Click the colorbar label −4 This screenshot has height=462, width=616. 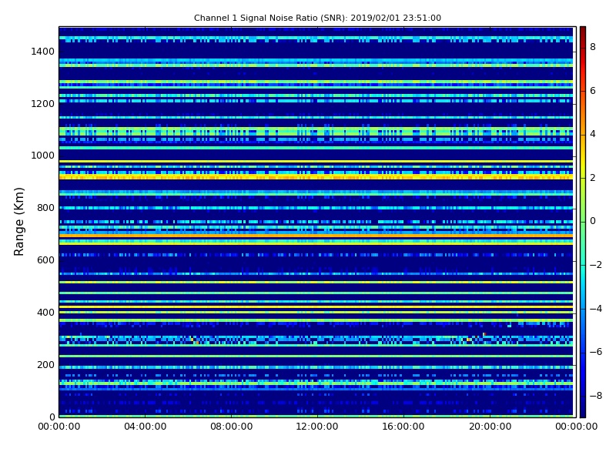point(596,309)
